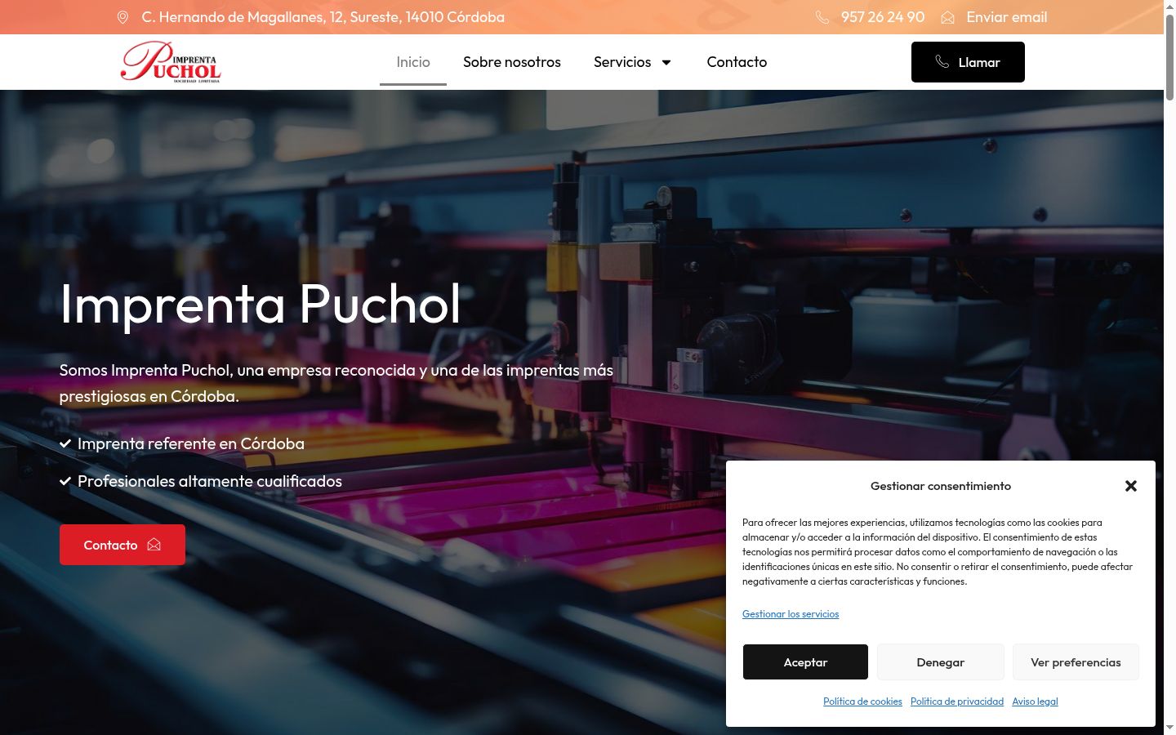
Task: Click the phone icon beside 957 26 24 90
Action: tap(822, 17)
